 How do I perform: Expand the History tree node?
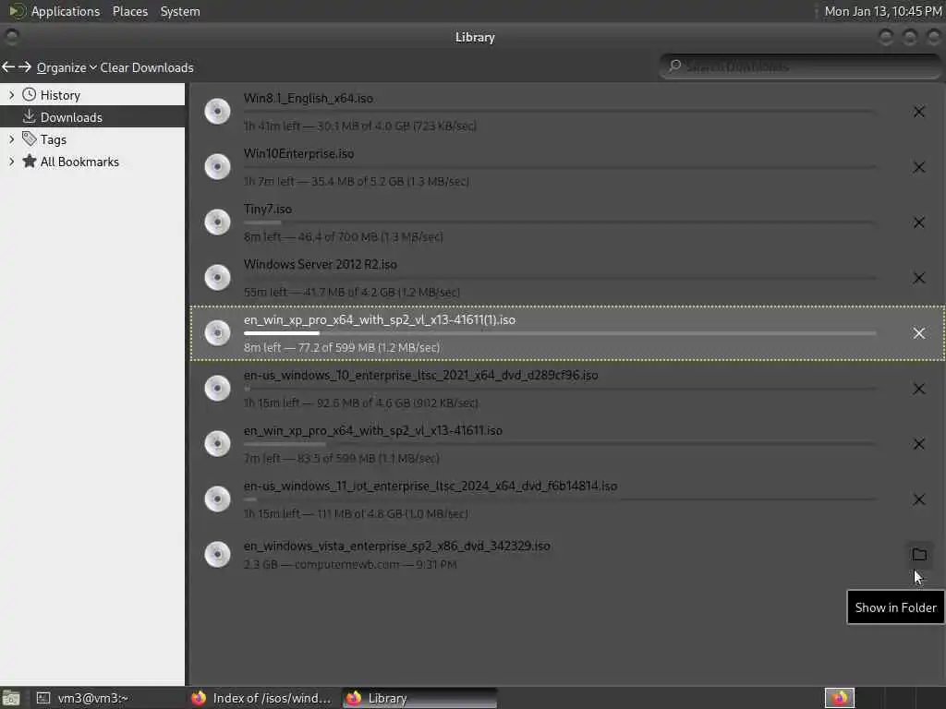(x=11, y=95)
